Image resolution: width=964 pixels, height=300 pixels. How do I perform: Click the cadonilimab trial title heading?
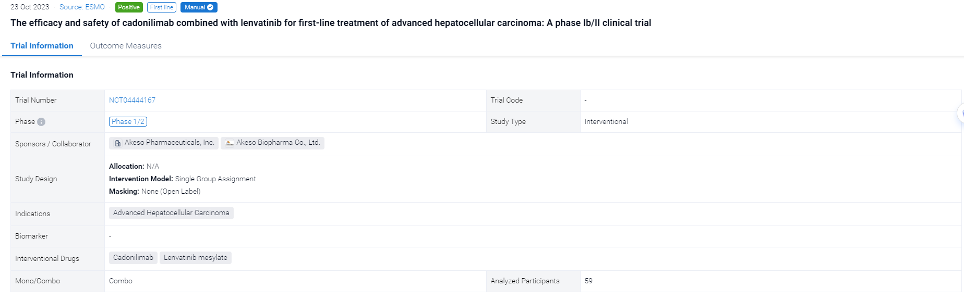tap(331, 23)
